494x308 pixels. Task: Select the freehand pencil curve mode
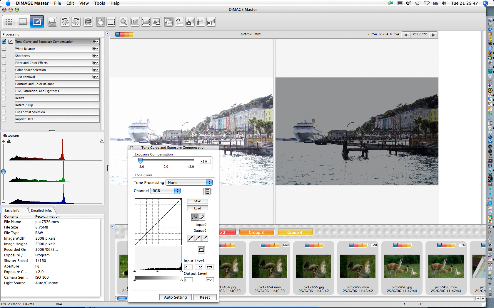pos(202,217)
